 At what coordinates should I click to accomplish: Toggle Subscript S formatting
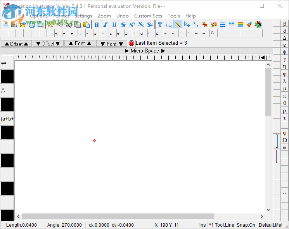pos(141,24)
